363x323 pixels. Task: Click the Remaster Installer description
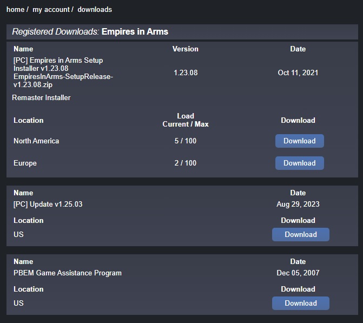(x=41, y=97)
